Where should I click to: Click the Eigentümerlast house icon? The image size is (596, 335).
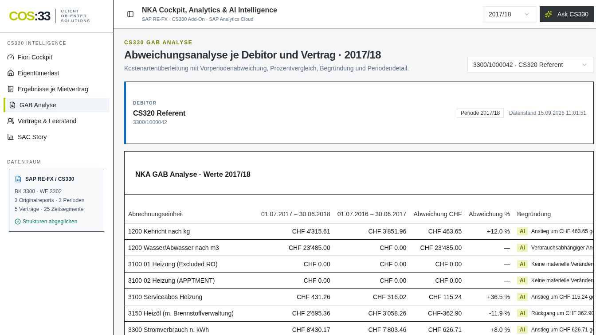coord(11,73)
